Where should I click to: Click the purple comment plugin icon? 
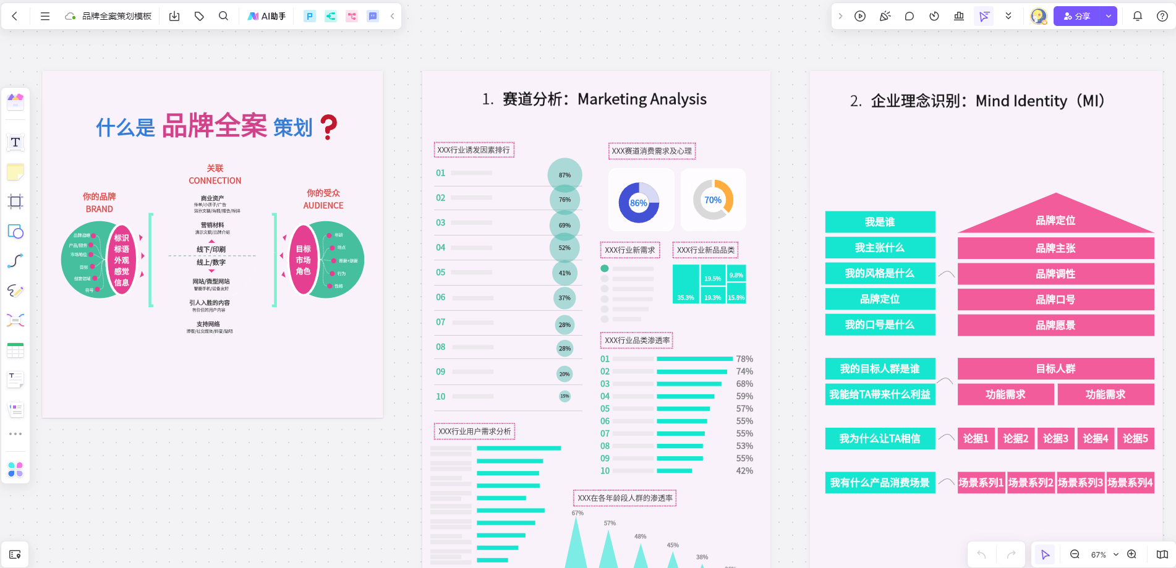click(373, 16)
